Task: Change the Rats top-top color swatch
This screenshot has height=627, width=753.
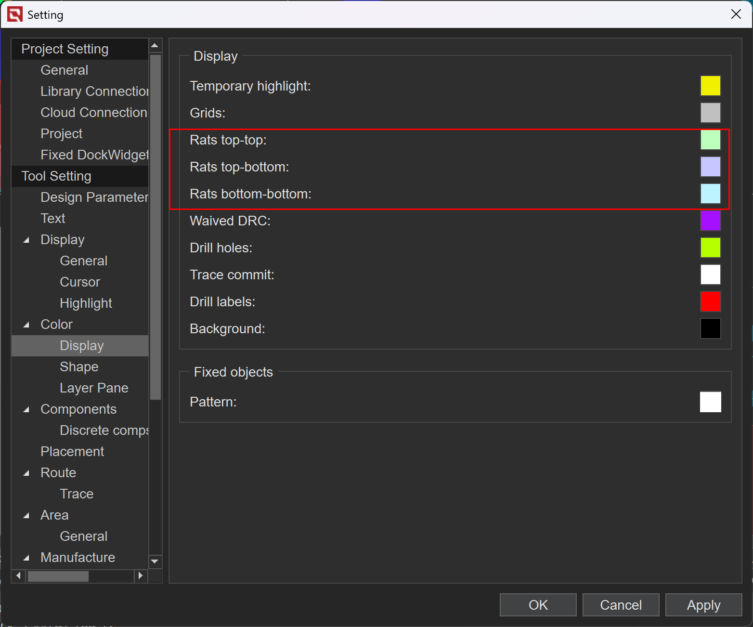Action: coord(710,140)
